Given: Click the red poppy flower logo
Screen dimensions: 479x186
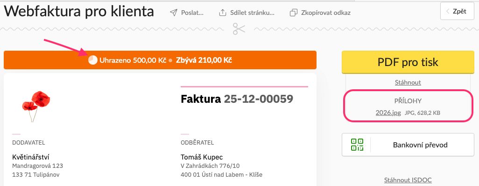Looking at the screenshot, I should [x=36, y=103].
